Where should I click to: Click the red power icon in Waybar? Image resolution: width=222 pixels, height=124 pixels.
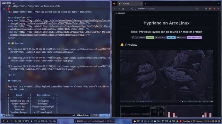[x=180, y=121]
